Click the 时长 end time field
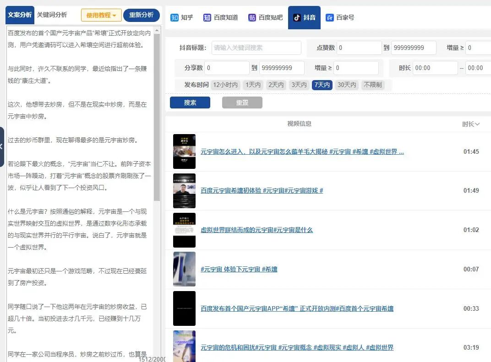 [x=479, y=68]
